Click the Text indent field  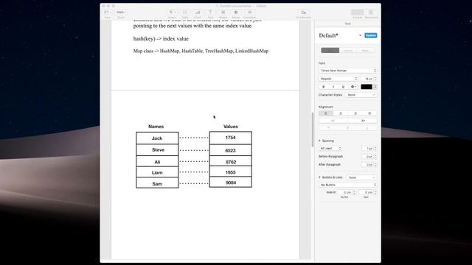coord(366,192)
